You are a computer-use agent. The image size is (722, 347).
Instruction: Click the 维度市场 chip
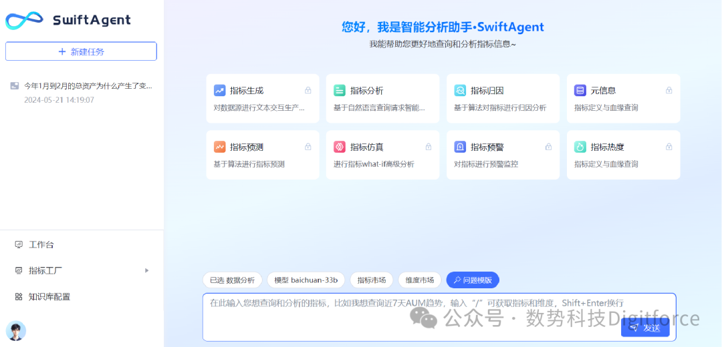tap(419, 280)
